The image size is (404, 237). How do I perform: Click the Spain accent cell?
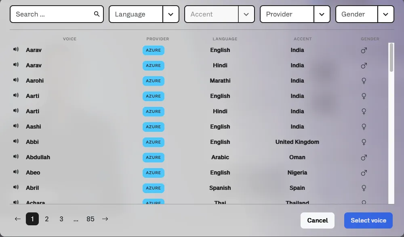(x=297, y=188)
